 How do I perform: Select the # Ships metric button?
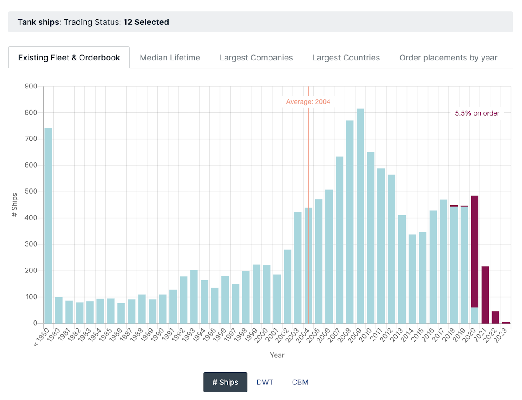pyautogui.click(x=225, y=382)
